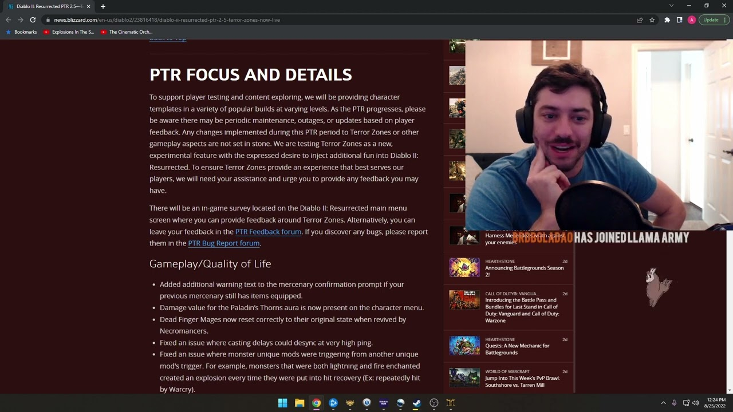Screen dimensions: 733x412
Task: Bookmark this page with the star icon
Action: (652, 20)
